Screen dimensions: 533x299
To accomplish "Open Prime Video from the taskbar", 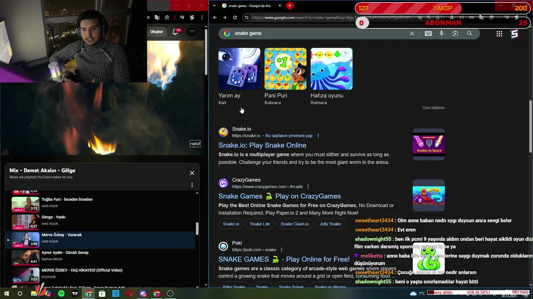I will click(116, 294).
